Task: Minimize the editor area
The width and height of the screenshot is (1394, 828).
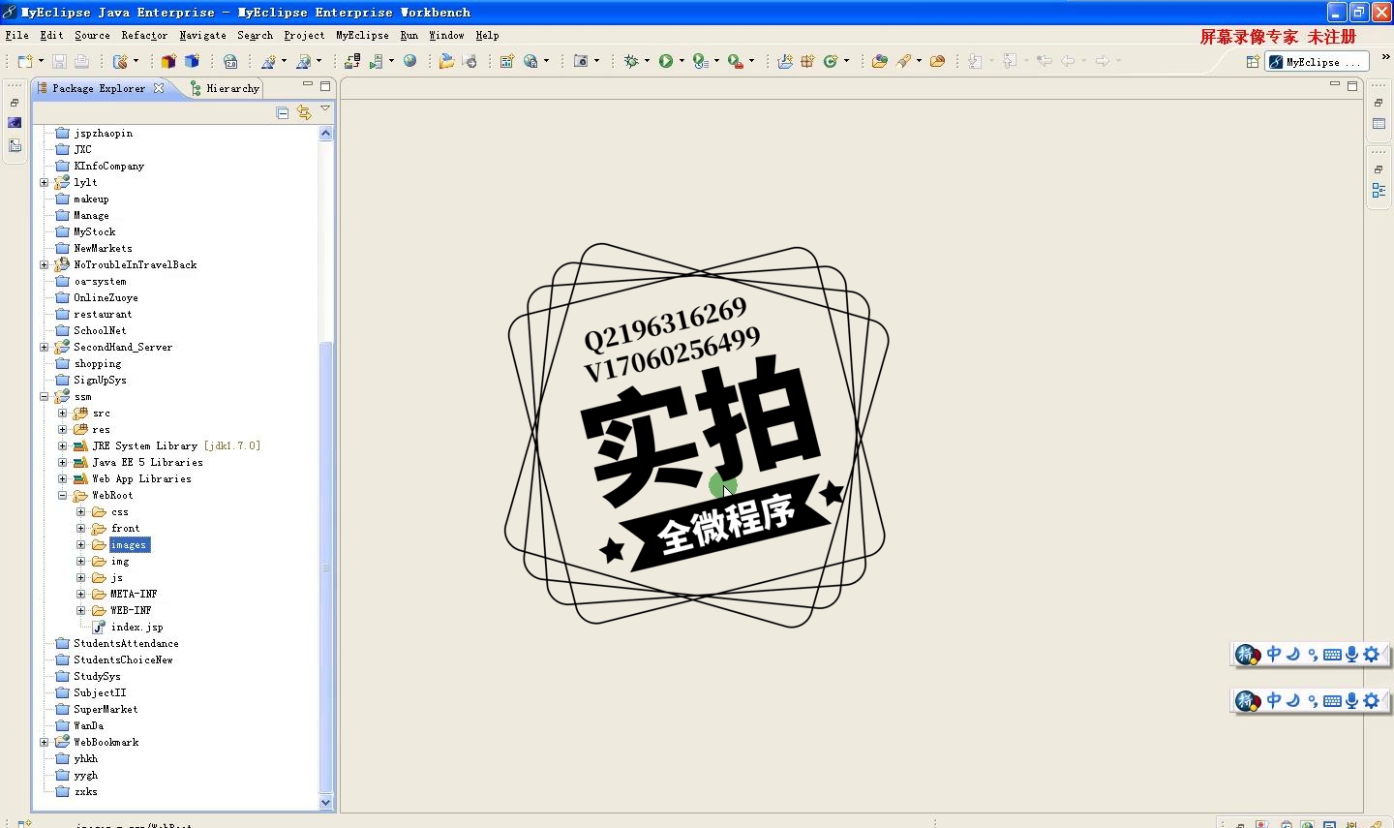Action: click(x=1335, y=85)
